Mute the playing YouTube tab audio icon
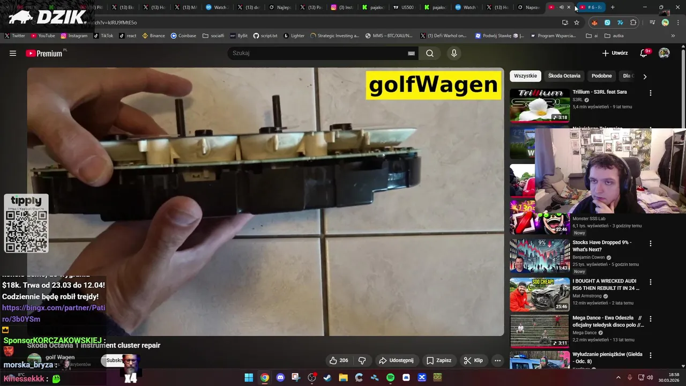This screenshot has width=686, height=386. point(561,8)
